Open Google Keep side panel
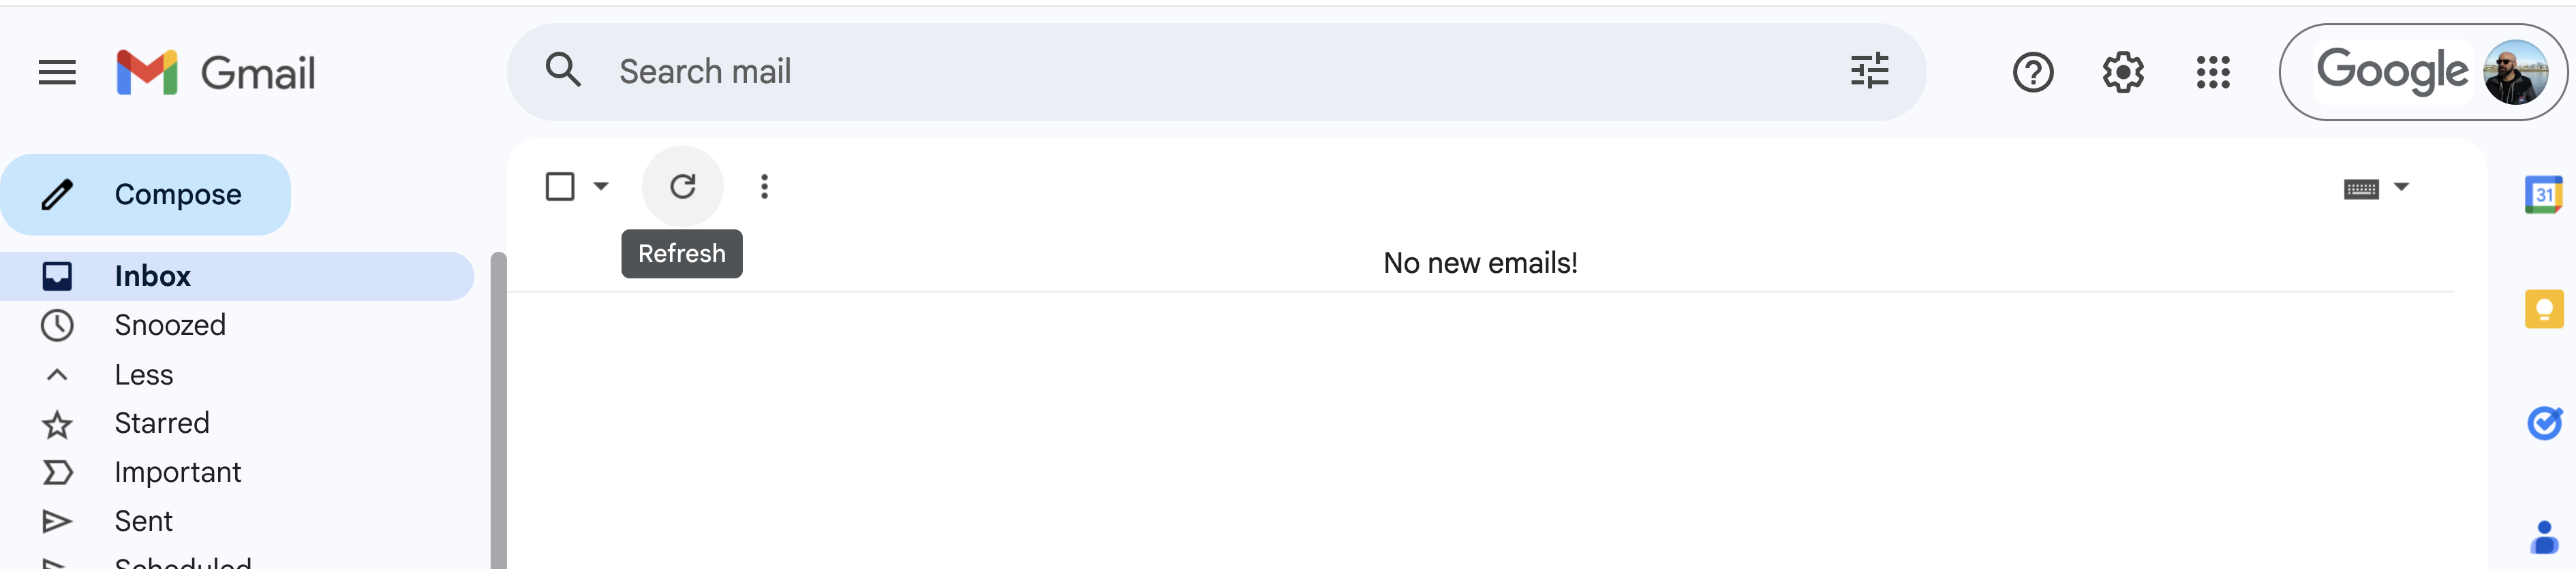This screenshot has height=569, width=2576. click(x=2543, y=308)
